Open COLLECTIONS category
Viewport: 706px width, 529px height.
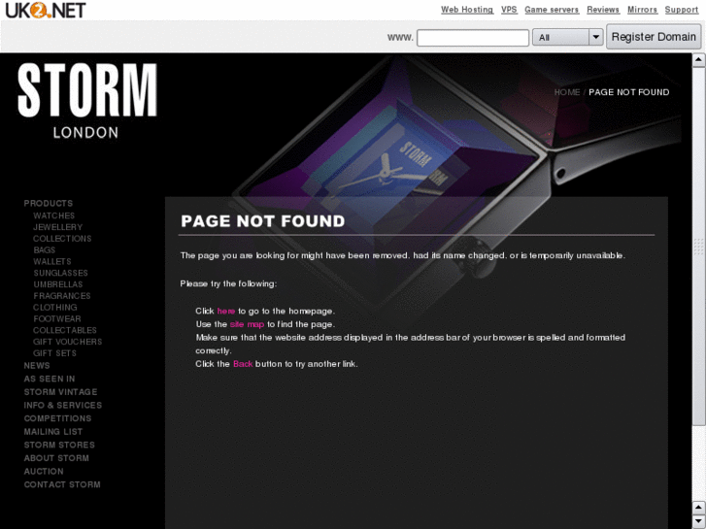point(62,239)
